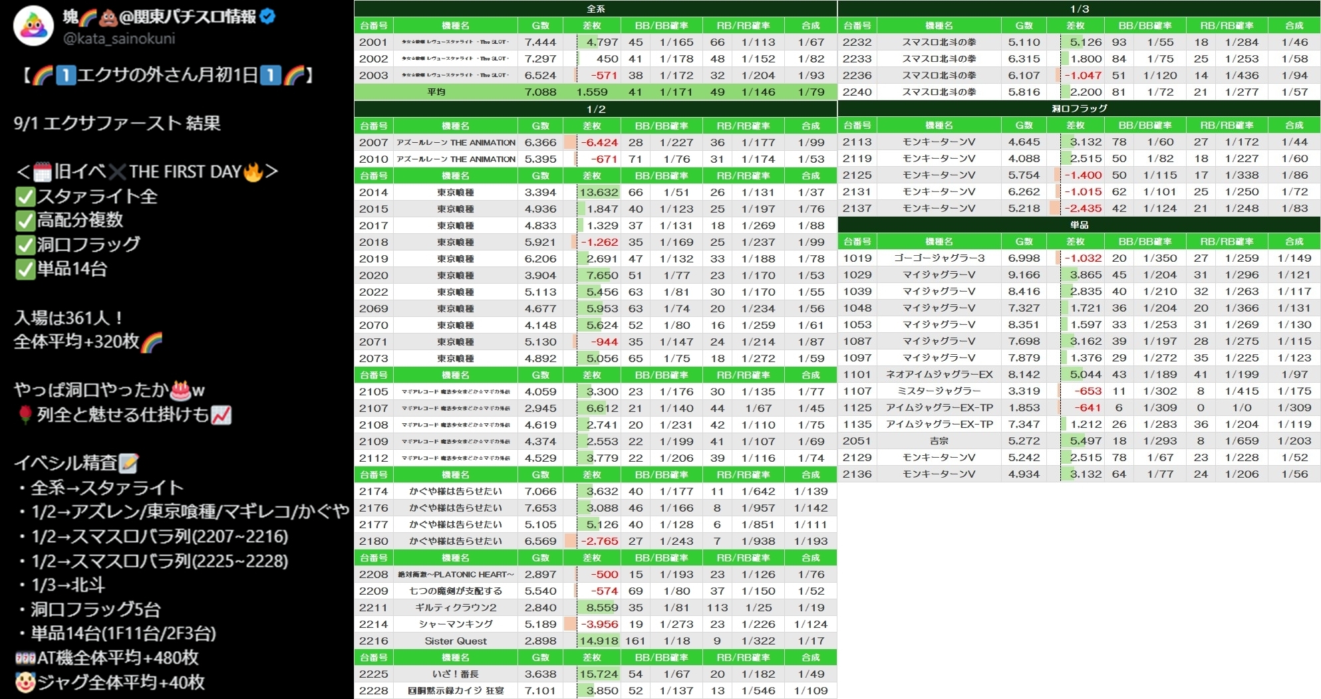
Task: Click the 1/659 RB rate value
Action: (1242, 441)
